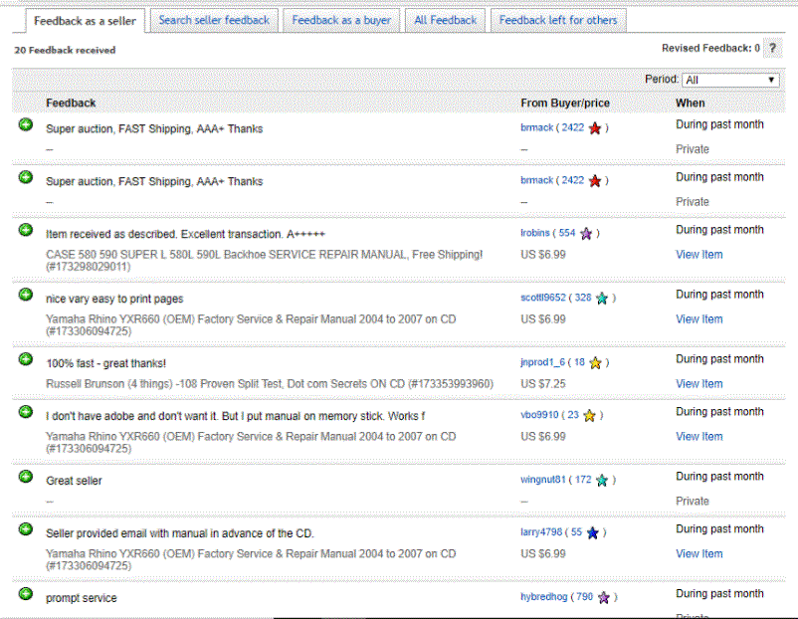Select the Search seller feedback tab
The height and width of the screenshot is (619, 798).
click(214, 20)
